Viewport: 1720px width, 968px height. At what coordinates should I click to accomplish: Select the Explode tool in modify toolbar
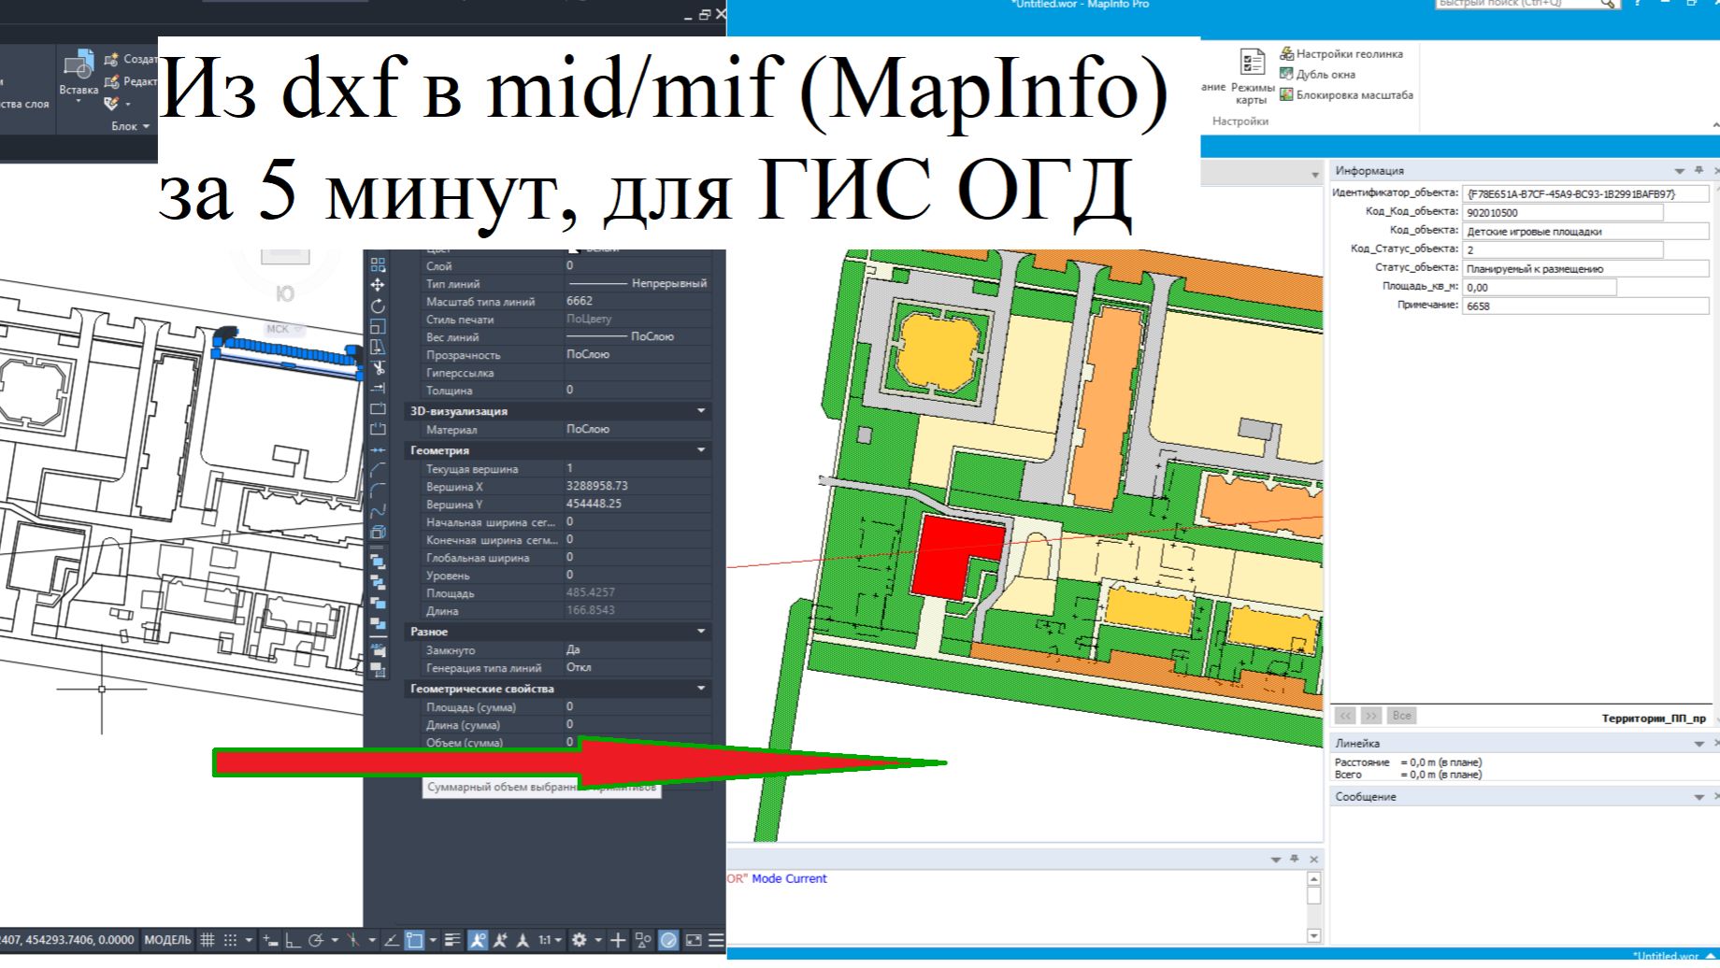point(378,532)
